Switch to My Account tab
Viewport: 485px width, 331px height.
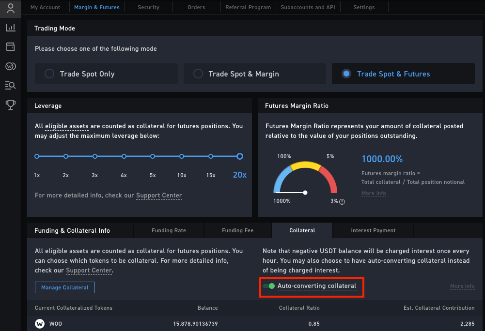(45, 7)
